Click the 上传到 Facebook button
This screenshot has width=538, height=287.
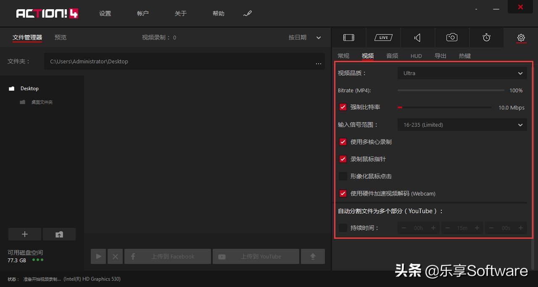(168, 256)
